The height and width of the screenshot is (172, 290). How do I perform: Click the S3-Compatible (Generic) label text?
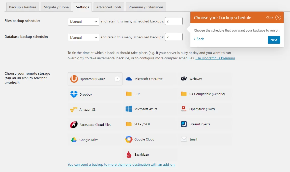click(x=207, y=94)
